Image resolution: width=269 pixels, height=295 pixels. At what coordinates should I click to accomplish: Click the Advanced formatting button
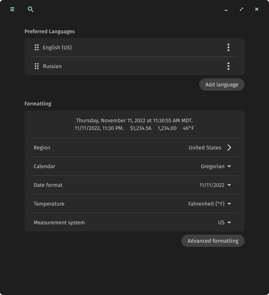[213, 241]
